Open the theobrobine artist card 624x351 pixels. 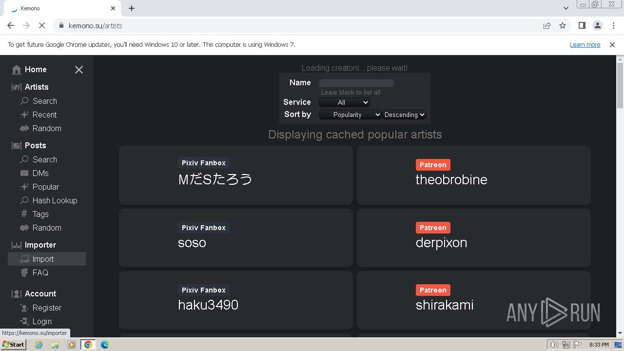pos(474,175)
